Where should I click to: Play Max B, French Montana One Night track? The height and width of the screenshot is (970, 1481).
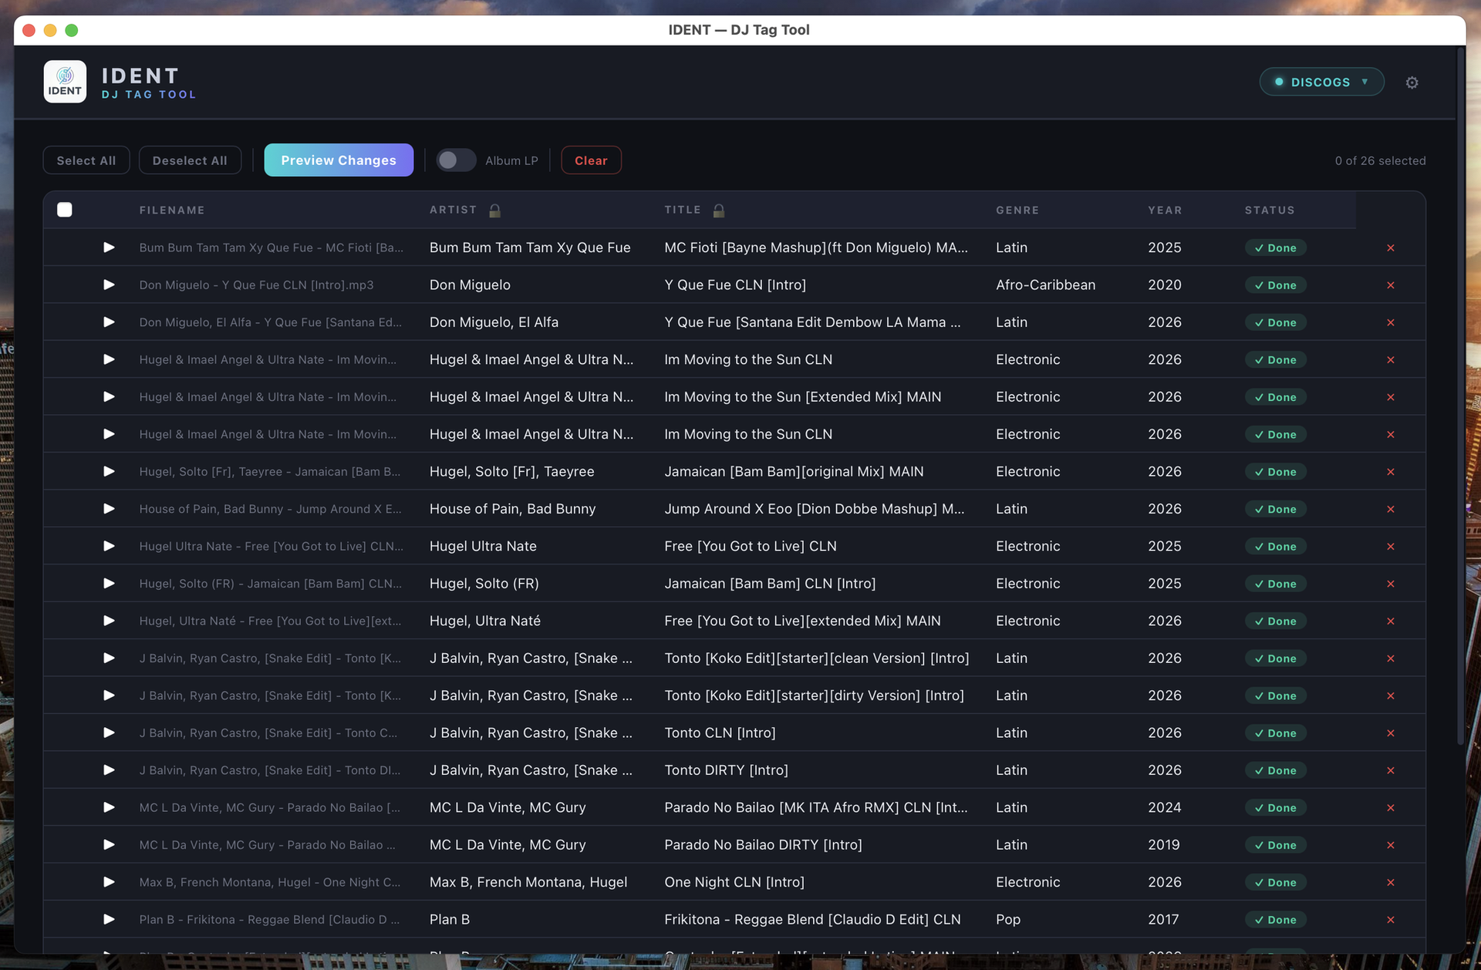(109, 882)
